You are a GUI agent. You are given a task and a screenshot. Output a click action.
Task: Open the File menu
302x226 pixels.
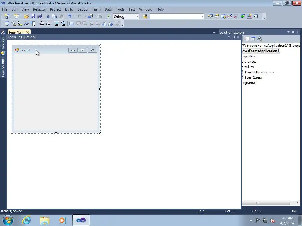click(5, 9)
